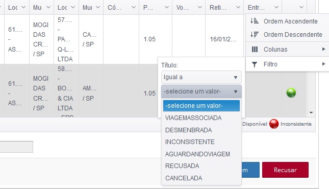Open the 'Igual a' operator dropdown
The height and width of the screenshot is (189, 329).
pos(201,77)
